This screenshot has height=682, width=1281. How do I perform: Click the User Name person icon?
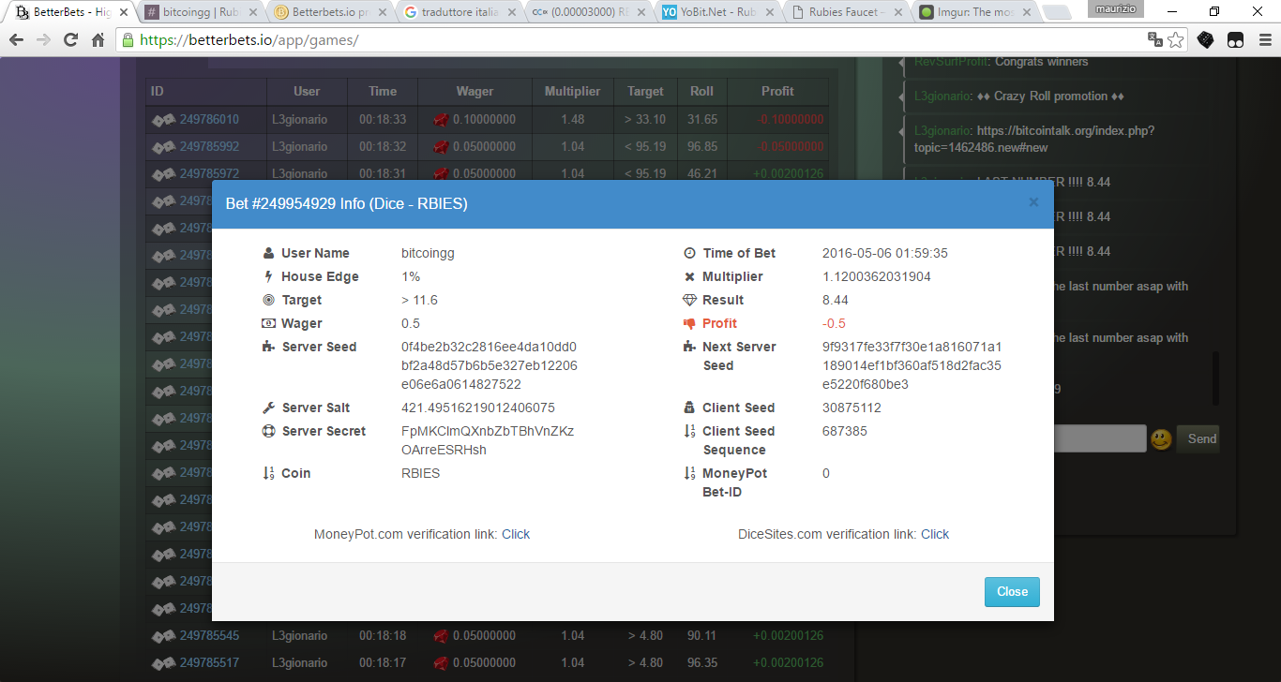tap(269, 253)
